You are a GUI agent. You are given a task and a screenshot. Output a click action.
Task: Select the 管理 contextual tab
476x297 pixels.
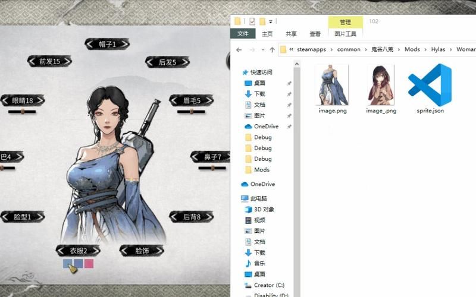click(x=346, y=22)
